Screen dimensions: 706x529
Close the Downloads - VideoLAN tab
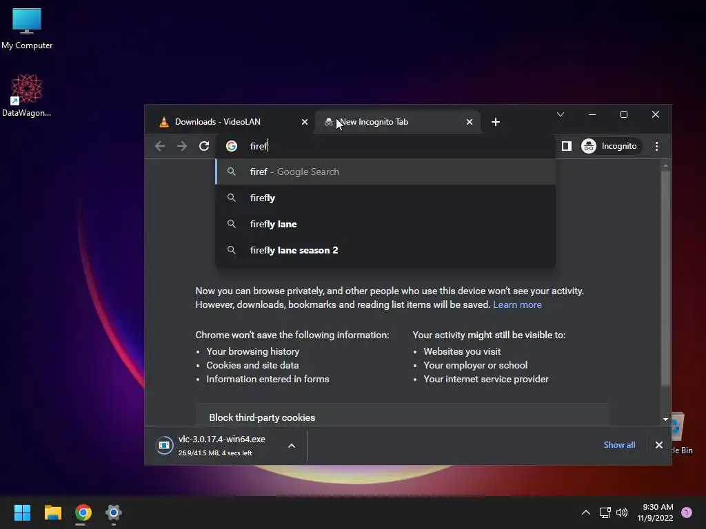coord(305,122)
